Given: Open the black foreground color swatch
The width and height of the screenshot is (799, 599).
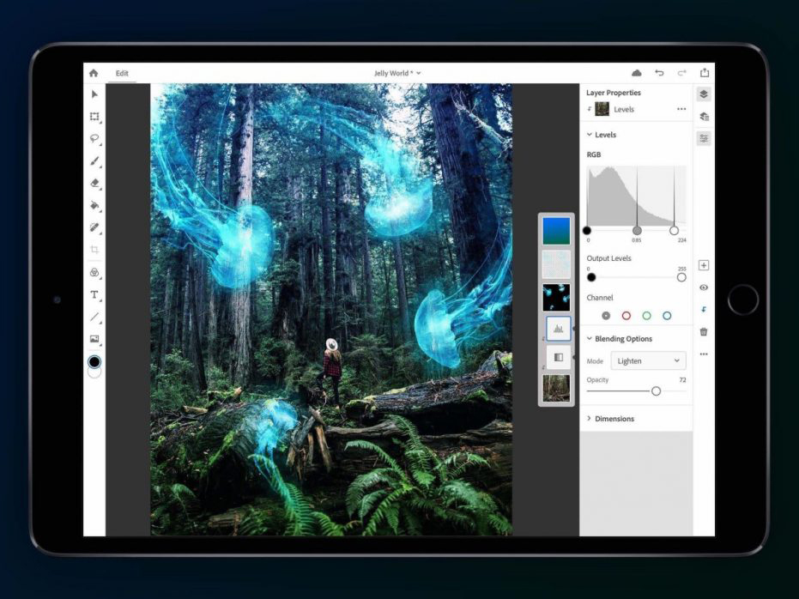Looking at the screenshot, I should (x=94, y=361).
